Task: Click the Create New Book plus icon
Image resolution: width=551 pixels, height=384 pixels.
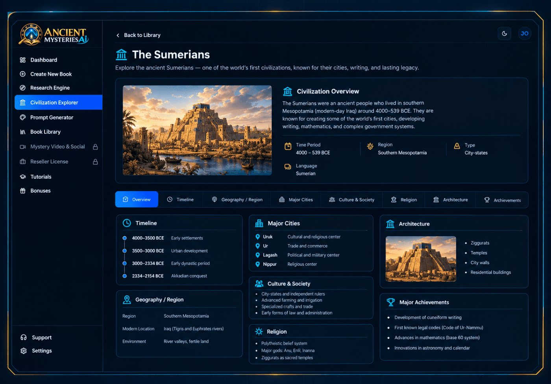Action: [x=23, y=74]
